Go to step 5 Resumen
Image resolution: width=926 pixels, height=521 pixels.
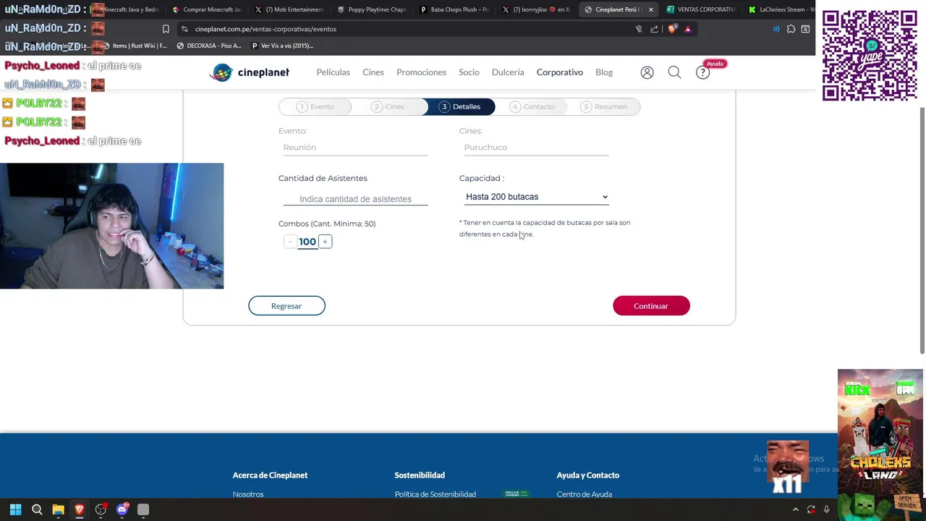[605, 106]
